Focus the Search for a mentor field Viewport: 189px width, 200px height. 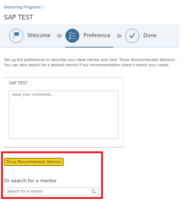tap(51, 191)
